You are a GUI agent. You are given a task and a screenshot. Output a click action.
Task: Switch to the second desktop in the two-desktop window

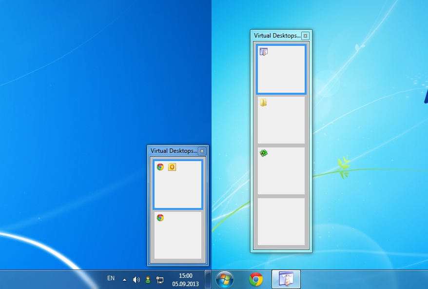tap(178, 235)
